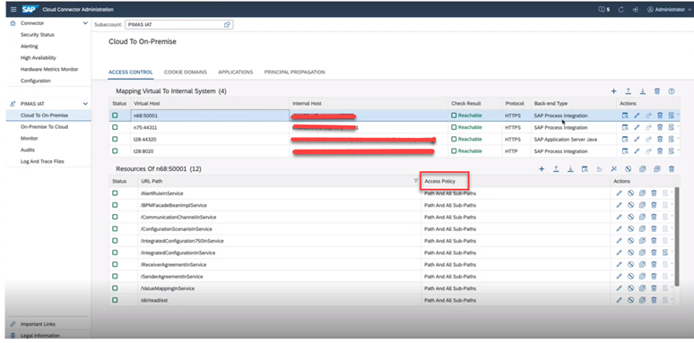
Task: Collapse the Connector navigation section
Action: (85, 23)
